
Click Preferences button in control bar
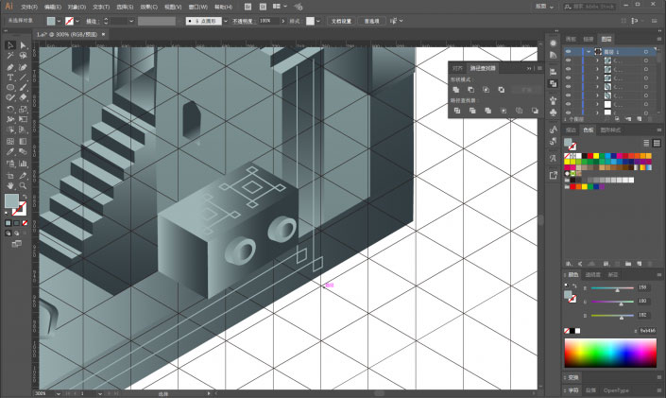pos(371,21)
